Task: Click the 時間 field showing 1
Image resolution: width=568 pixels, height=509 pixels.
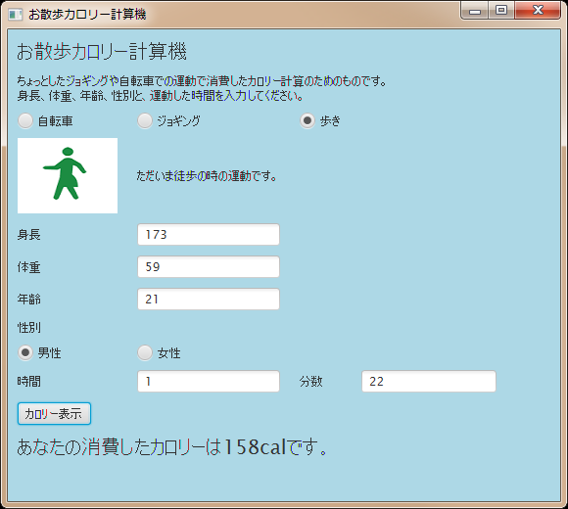Action: [209, 381]
